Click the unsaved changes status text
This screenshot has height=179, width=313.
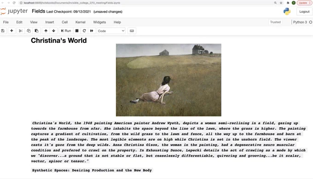108,12
